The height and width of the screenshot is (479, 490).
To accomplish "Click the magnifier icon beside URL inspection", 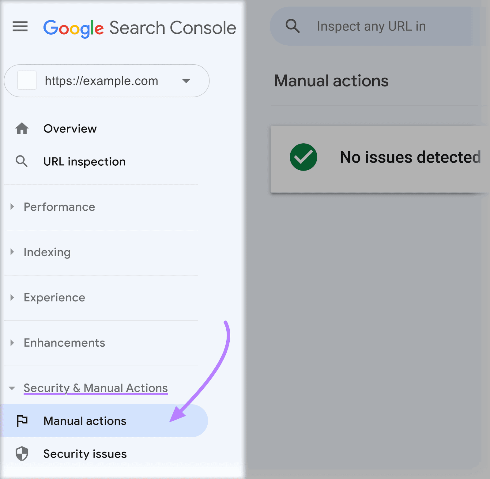I will click(21, 161).
